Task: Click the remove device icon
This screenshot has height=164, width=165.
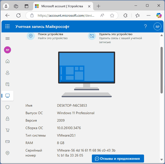Action: coord(92,36)
